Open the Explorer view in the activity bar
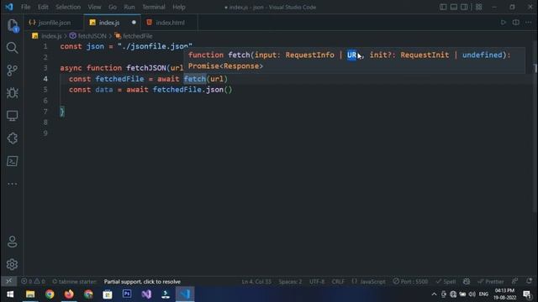Image resolution: width=538 pixels, height=302 pixels. click(13, 25)
